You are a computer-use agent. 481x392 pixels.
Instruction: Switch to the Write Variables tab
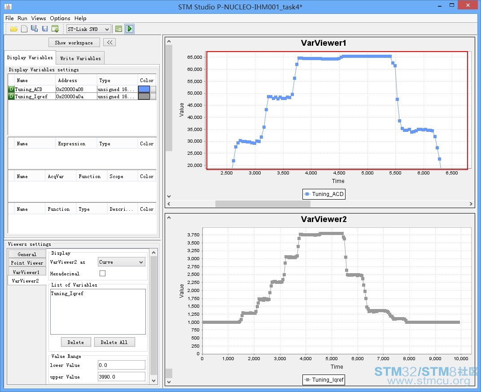pos(80,58)
